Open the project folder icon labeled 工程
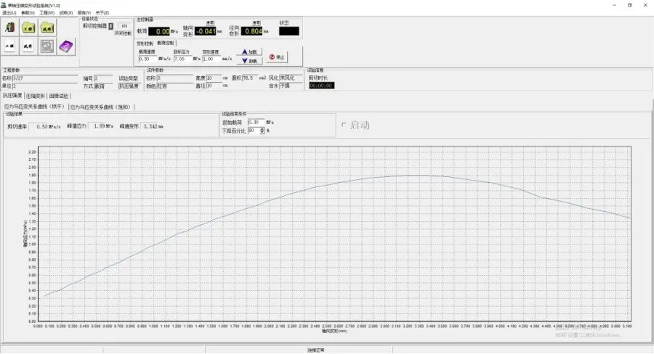This screenshot has height=354, width=654. point(28,28)
